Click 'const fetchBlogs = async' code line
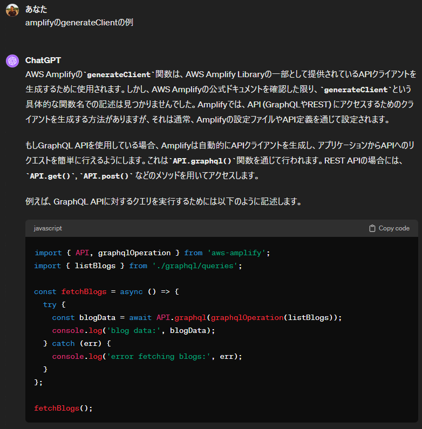The image size is (422, 429). (x=106, y=291)
